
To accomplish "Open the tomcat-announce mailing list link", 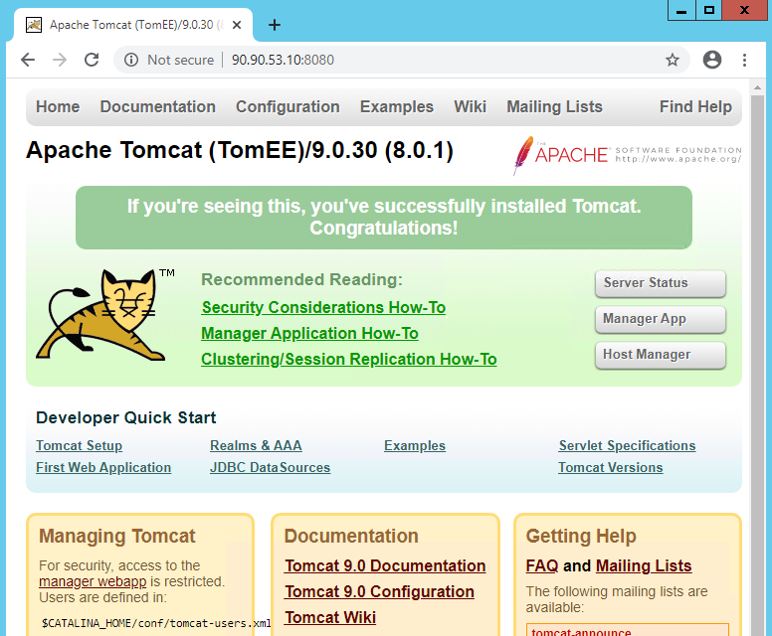I will 581,632.
